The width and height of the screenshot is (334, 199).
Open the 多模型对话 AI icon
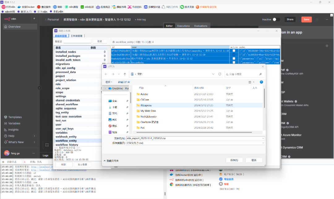[146, 7]
